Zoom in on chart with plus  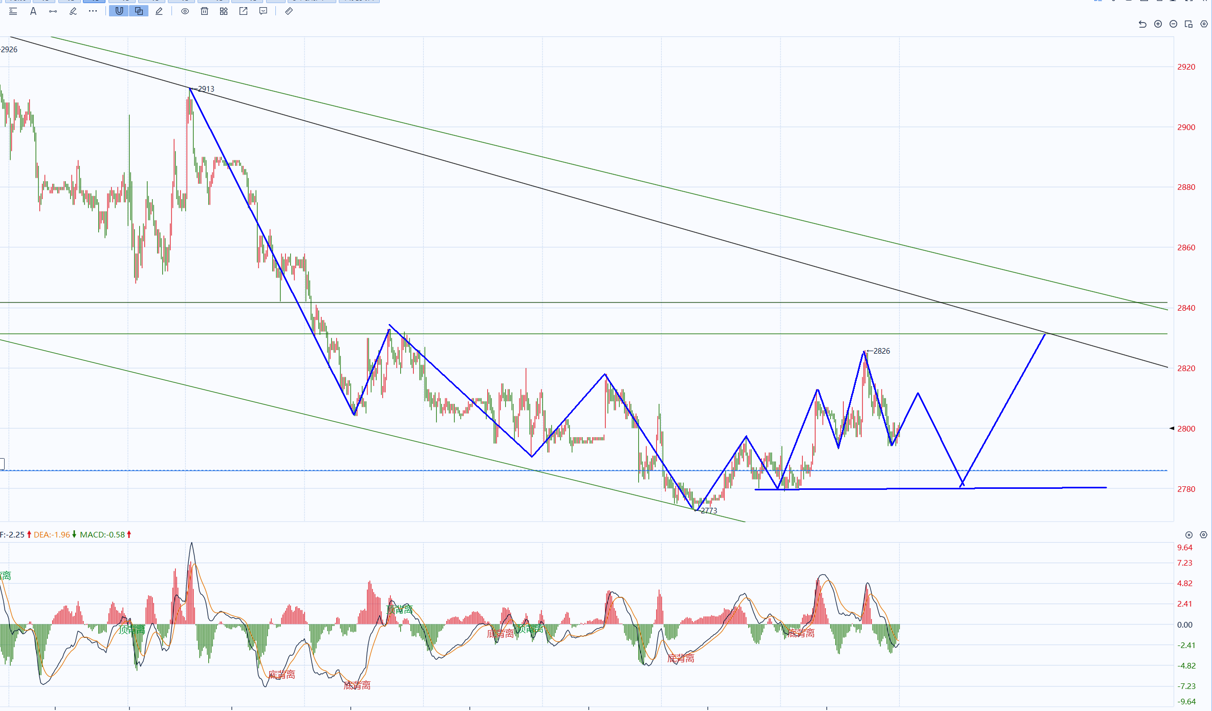pyautogui.click(x=1158, y=24)
